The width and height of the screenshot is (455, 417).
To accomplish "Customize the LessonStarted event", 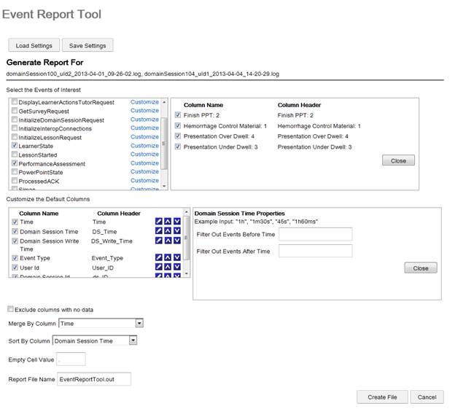I will (x=144, y=154).
